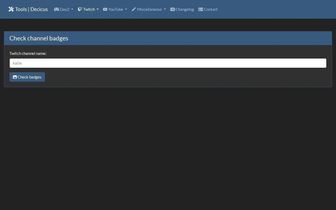Screen dimensions: 336x210
Task: Expand the YouTube dropdown caret
Action: coord(126,9)
